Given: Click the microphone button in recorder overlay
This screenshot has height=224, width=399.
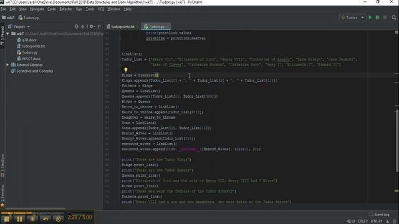Looking at the screenshot, I should [x=32, y=219].
